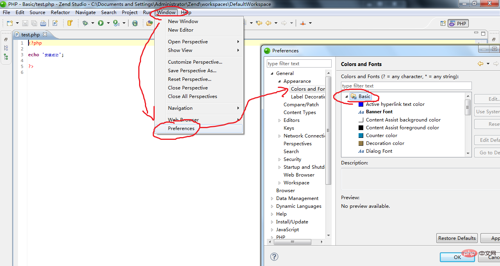Viewport: 500px width, 266px height.
Task: Expand the Workspace tree node
Action: click(279, 183)
